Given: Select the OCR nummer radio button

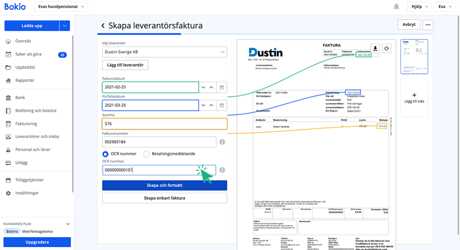Looking at the screenshot, I should [x=105, y=154].
